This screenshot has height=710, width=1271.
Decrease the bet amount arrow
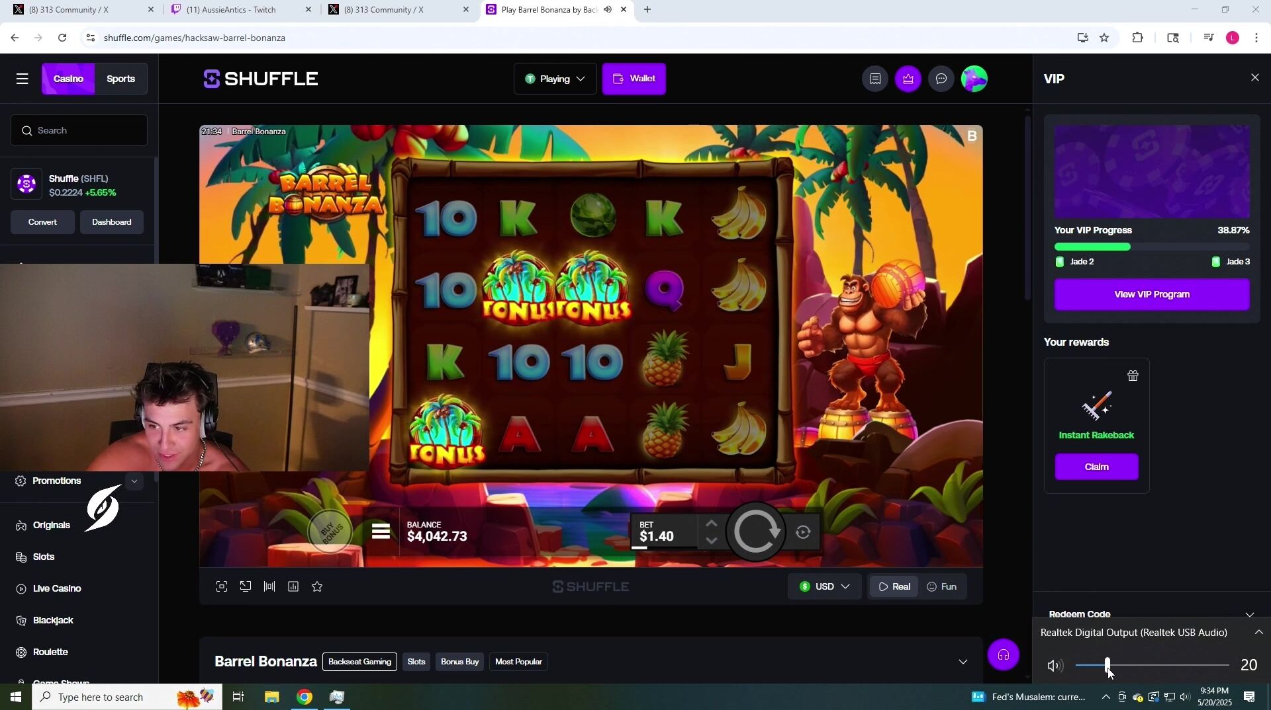pos(711,540)
